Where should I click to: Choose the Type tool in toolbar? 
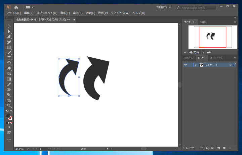click(x=9, y=58)
